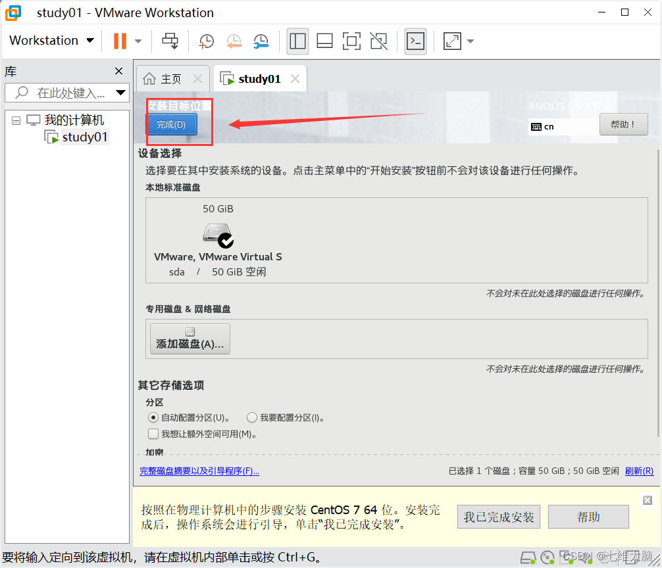Open the stretch display dropdown arrow
Screen dimensions: 662x568
pos(471,41)
